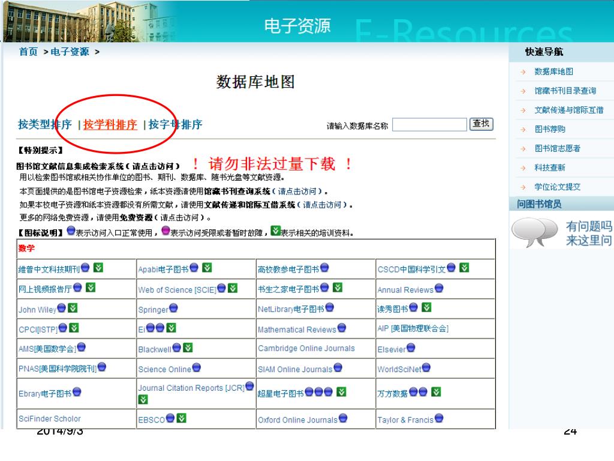Open green training icon in the Ei row
614x461 pixels.
[x=171, y=328]
